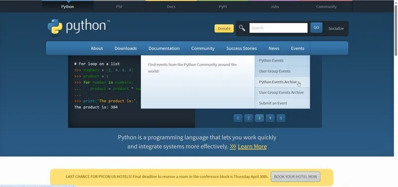Focus the Search input field
This screenshot has width=398, height=187.
pos(279,28)
